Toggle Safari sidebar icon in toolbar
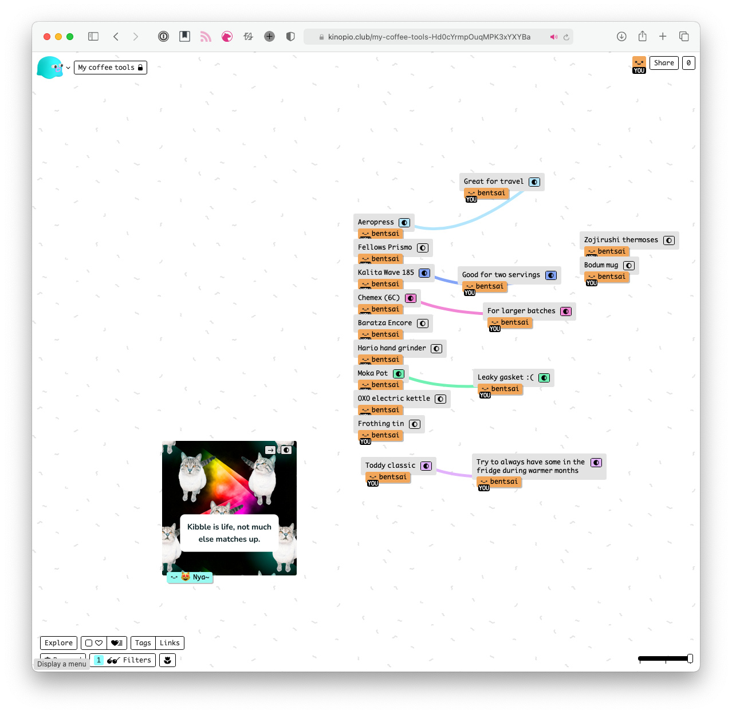 (93, 37)
